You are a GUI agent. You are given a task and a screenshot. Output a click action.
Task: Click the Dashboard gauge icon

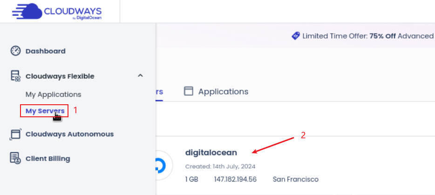(x=16, y=51)
